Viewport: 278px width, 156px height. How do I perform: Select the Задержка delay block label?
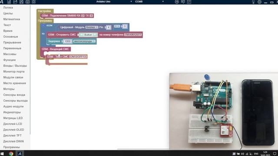(54, 41)
